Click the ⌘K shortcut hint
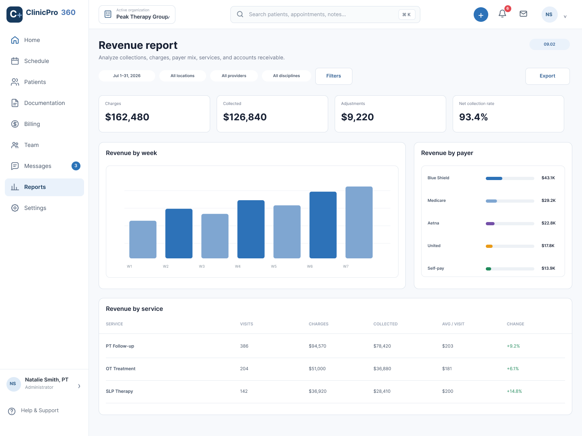Screen dimensions: 582x436 (407, 15)
